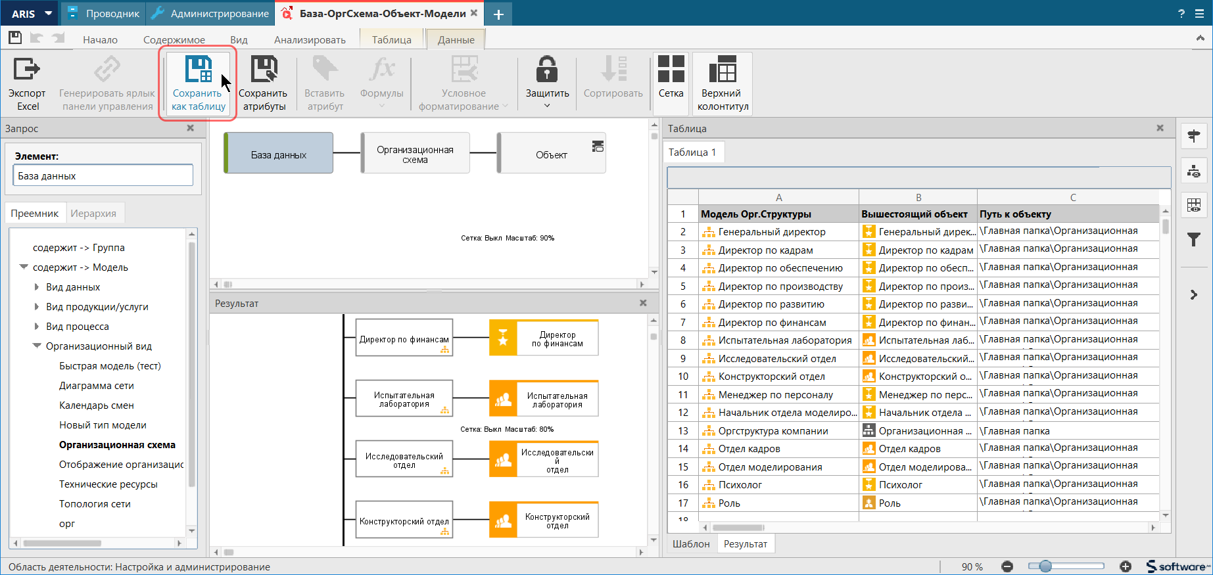Select the 'Объект' node in query diagram

(x=552, y=154)
